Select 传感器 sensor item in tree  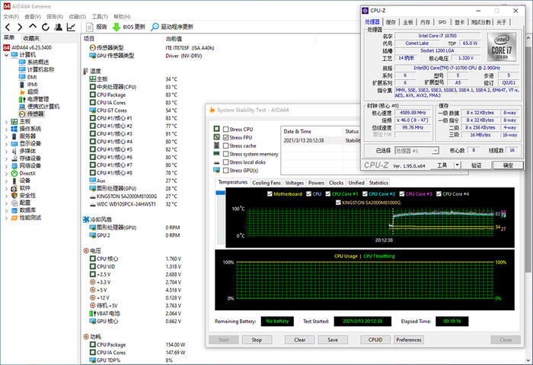[x=32, y=114]
